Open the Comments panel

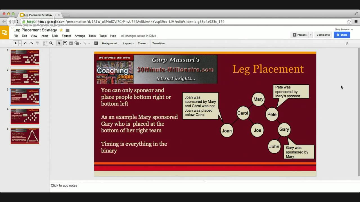coord(323,35)
